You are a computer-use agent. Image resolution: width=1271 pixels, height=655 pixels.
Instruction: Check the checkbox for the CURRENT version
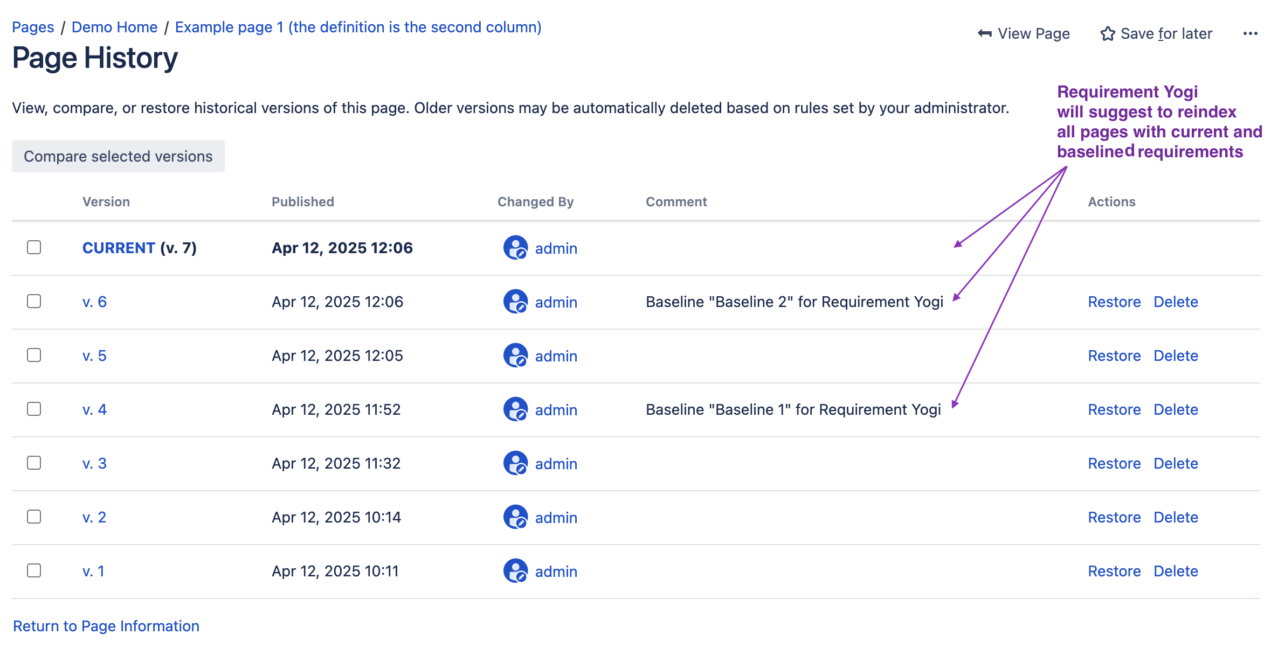34,248
